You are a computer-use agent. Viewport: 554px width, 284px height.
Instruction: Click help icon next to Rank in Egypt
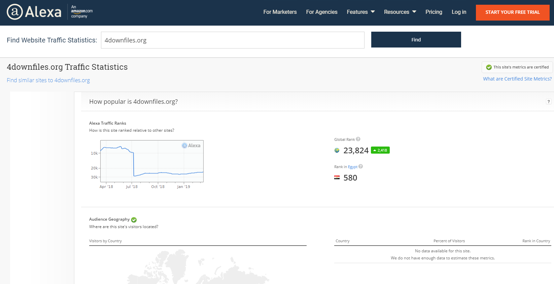(x=361, y=166)
